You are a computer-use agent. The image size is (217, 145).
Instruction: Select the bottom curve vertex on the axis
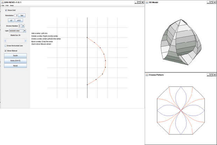[87, 85]
